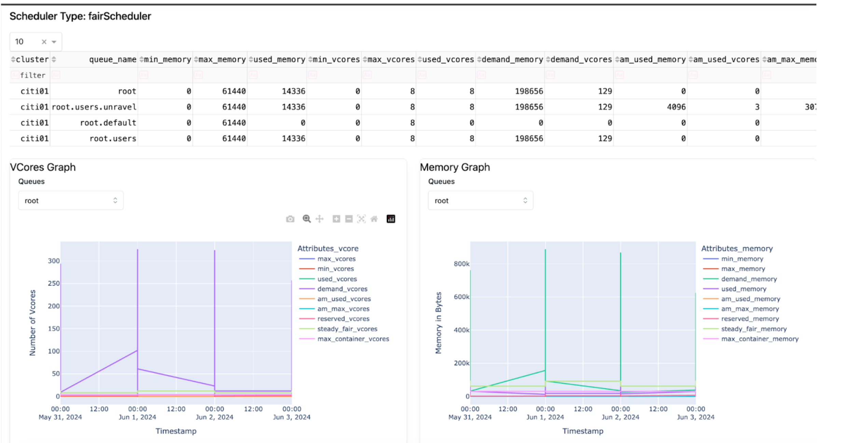Click min_memory legend entry in Memory graph
The height and width of the screenshot is (443, 843).
coord(733,259)
